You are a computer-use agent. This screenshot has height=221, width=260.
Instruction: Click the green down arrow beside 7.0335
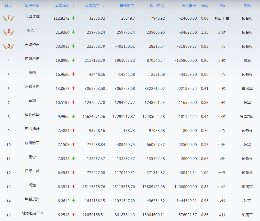click(73, 158)
